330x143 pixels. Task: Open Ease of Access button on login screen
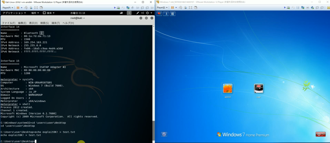[164, 134]
